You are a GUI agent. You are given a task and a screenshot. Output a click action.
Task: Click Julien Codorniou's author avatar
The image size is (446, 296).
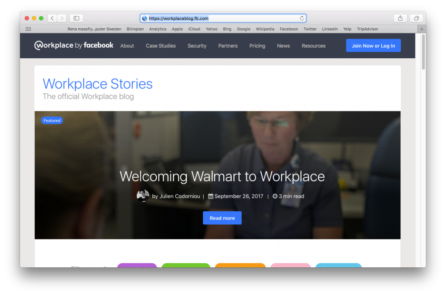pos(143,196)
